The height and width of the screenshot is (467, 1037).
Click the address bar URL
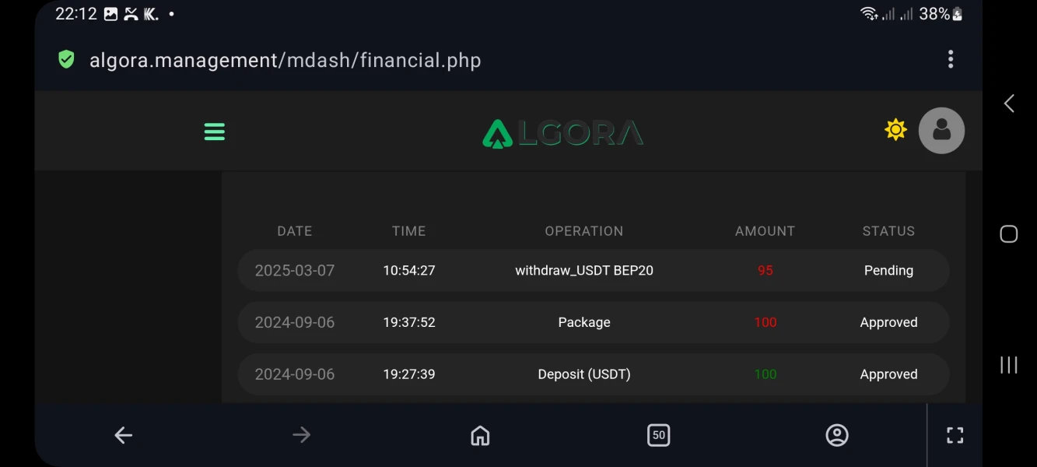(x=285, y=61)
